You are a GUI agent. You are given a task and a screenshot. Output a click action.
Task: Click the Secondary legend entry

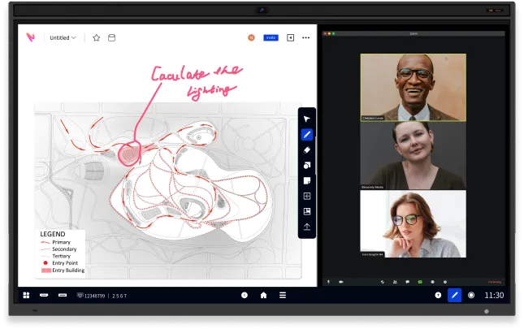pyautogui.click(x=58, y=249)
